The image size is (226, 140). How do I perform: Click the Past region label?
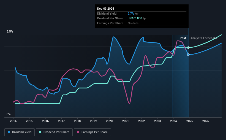(x=183, y=38)
